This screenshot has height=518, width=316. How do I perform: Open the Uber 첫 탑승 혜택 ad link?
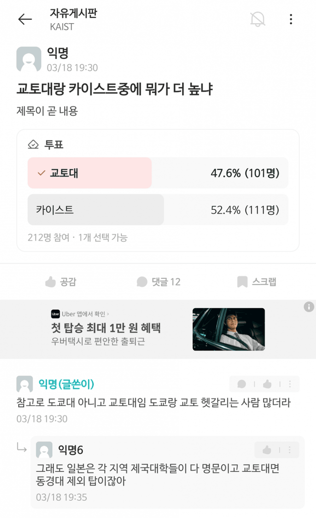tap(106, 328)
